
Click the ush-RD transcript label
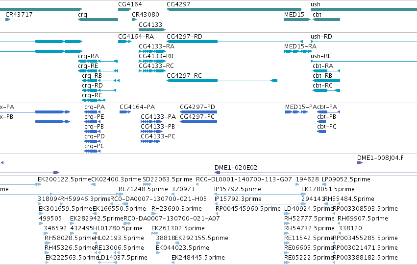point(321,36)
